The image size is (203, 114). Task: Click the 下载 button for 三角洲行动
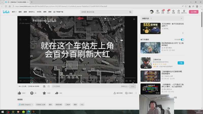click(x=181, y=63)
